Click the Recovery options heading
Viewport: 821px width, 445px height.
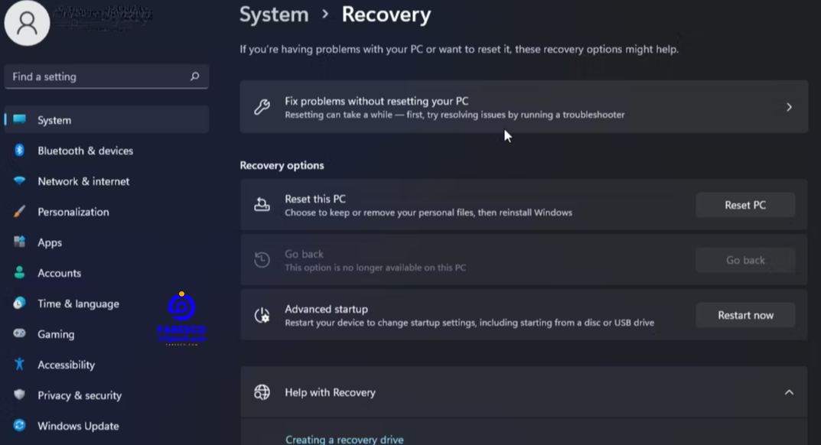[x=282, y=165]
